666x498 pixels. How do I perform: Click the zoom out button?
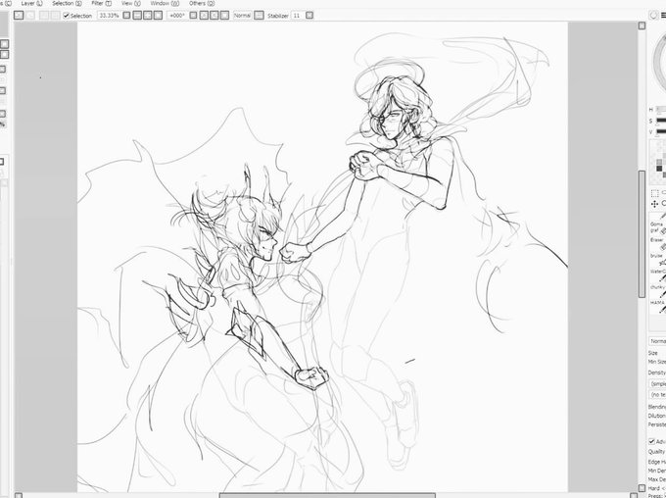point(137,16)
